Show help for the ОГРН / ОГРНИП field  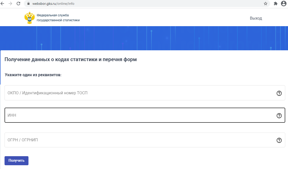[279, 140]
